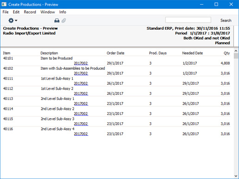This screenshot has height=179, width=239.
Task: Click the 'Description' column header
Action: point(49,53)
